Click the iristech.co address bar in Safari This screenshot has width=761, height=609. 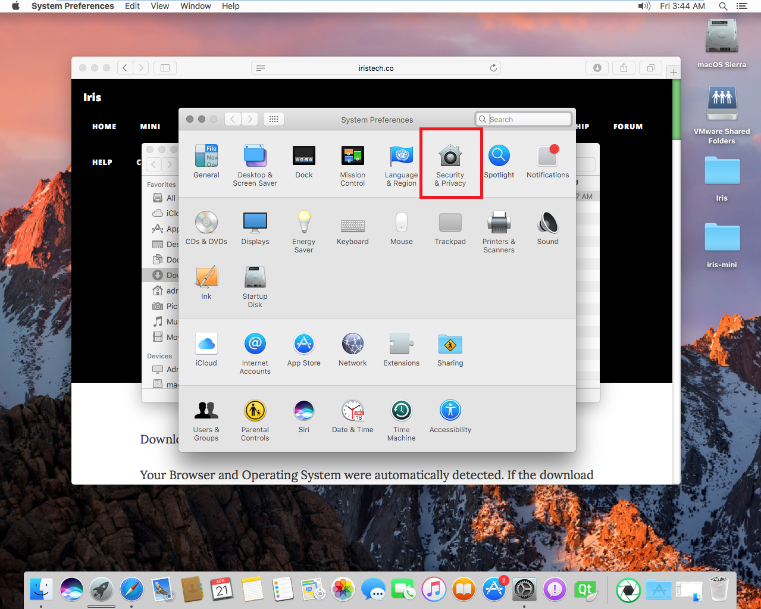point(376,68)
